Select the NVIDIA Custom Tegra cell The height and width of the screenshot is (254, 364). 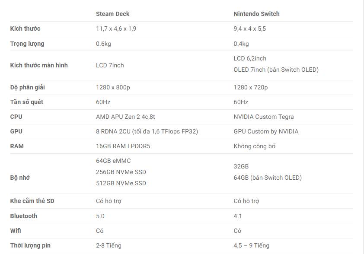click(263, 117)
